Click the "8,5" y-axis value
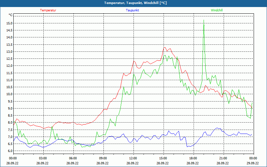267x167 pixels. pos(10,115)
